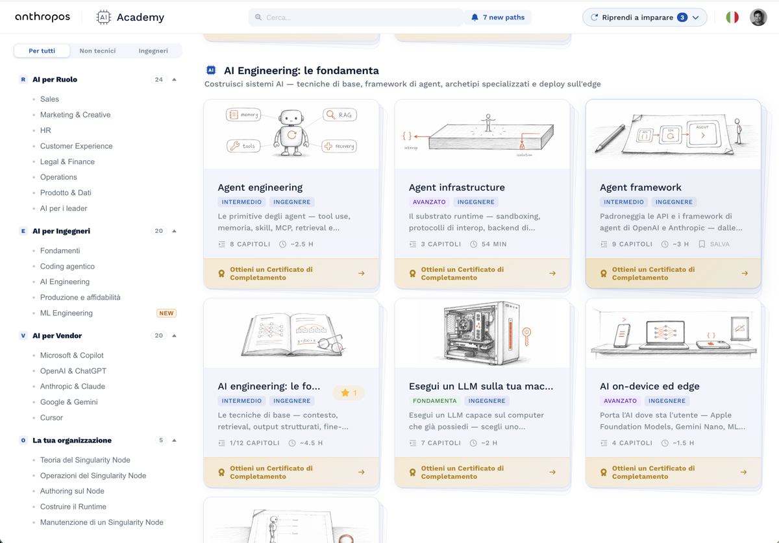779x543 pixels.
Task: Click the star badge on AI engineering card
Action: click(x=349, y=392)
